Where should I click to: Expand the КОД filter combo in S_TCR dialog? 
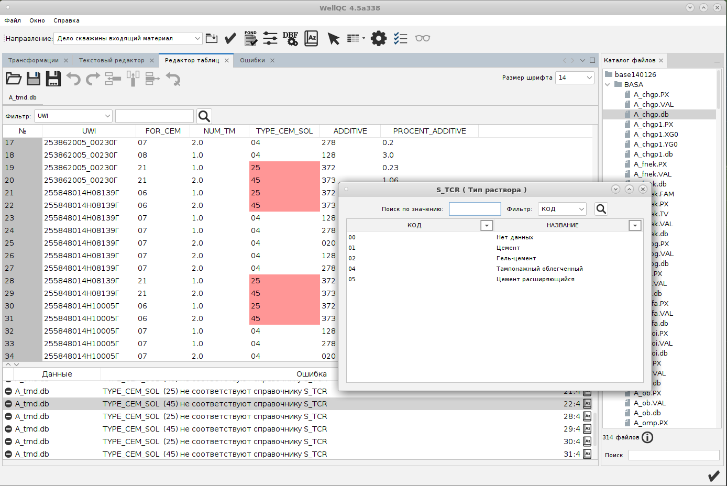[x=563, y=209]
